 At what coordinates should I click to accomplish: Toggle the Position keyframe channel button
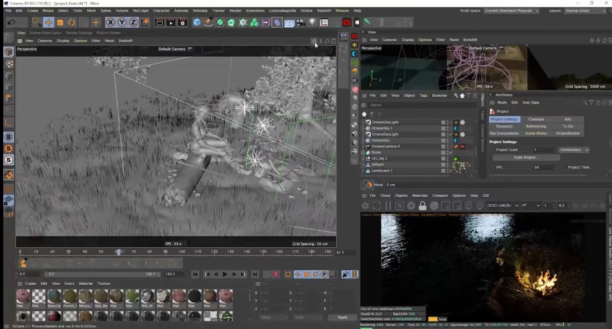[x=298, y=274]
